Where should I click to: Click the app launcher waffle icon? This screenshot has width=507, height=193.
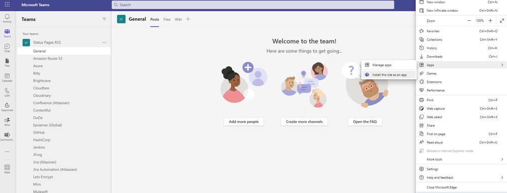[x=7, y=5]
